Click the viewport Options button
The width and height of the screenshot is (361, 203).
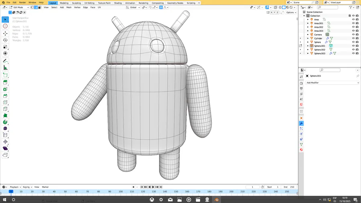(291, 12)
